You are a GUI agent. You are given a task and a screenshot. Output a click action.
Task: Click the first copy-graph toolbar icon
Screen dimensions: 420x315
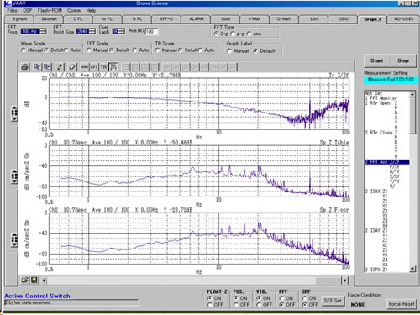pos(37,67)
